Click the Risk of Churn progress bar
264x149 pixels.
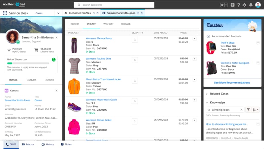coord(28,63)
